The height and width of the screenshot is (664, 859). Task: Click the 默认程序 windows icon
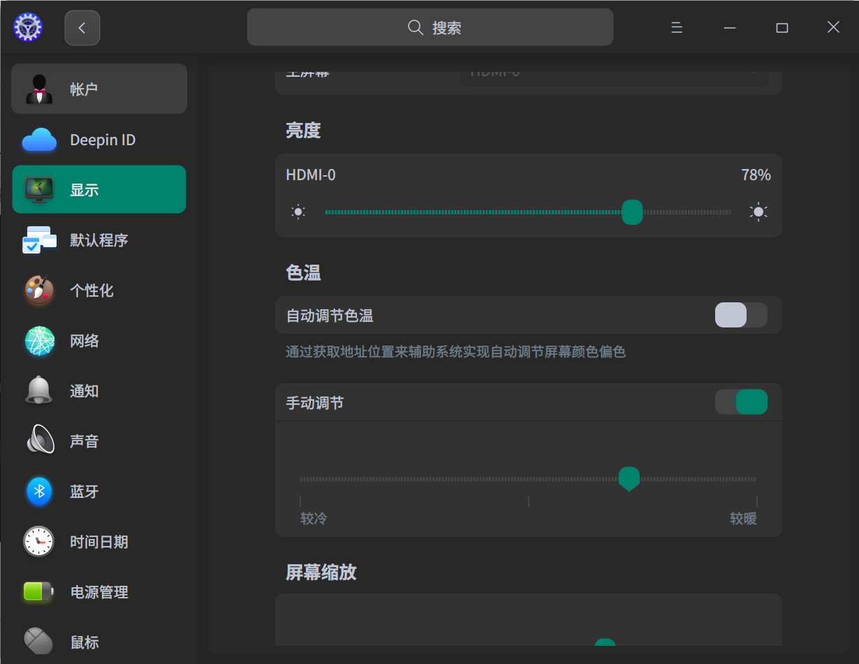pyautogui.click(x=39, y=239)
